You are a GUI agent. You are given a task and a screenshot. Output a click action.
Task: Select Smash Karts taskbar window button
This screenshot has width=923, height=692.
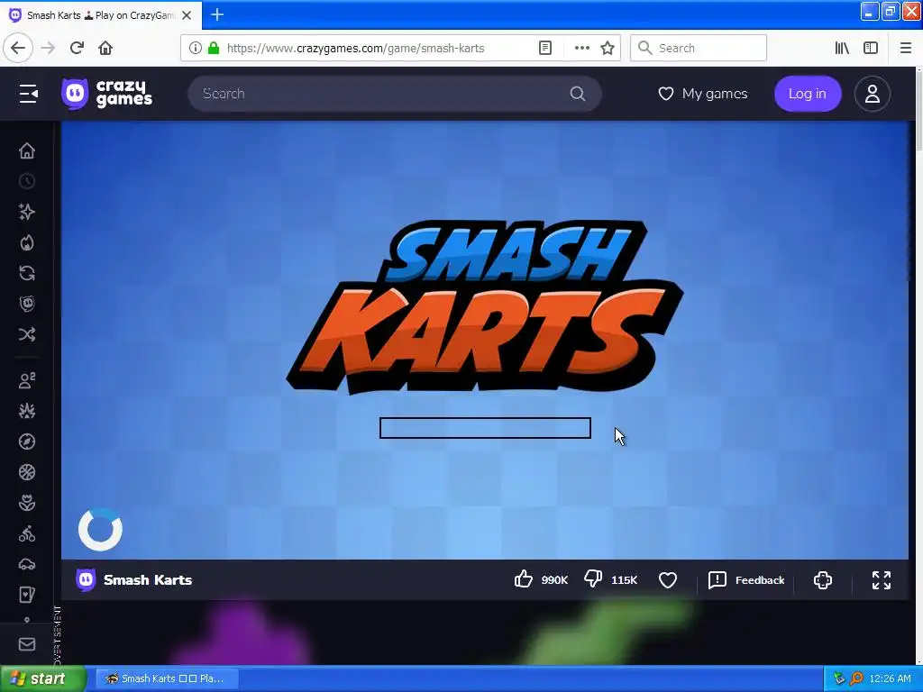tap(167, 678)
